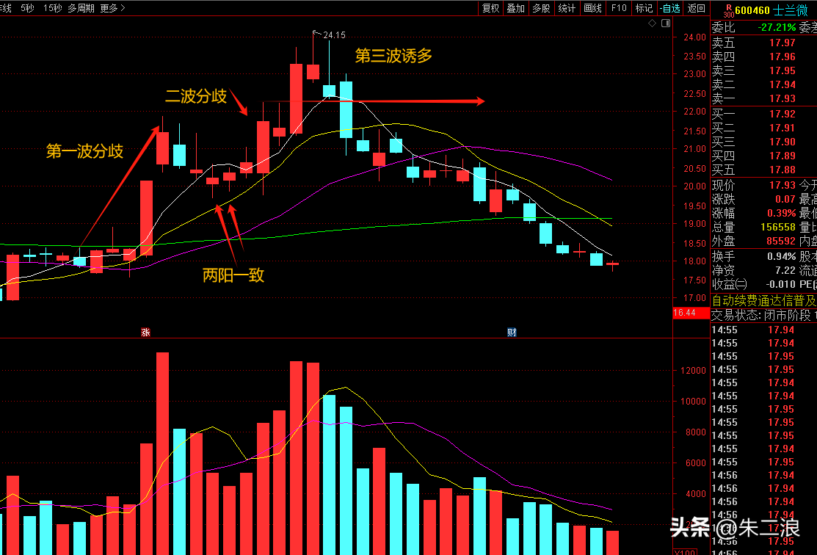
Task: Click stock code 600460 in header
Action: 752,10
